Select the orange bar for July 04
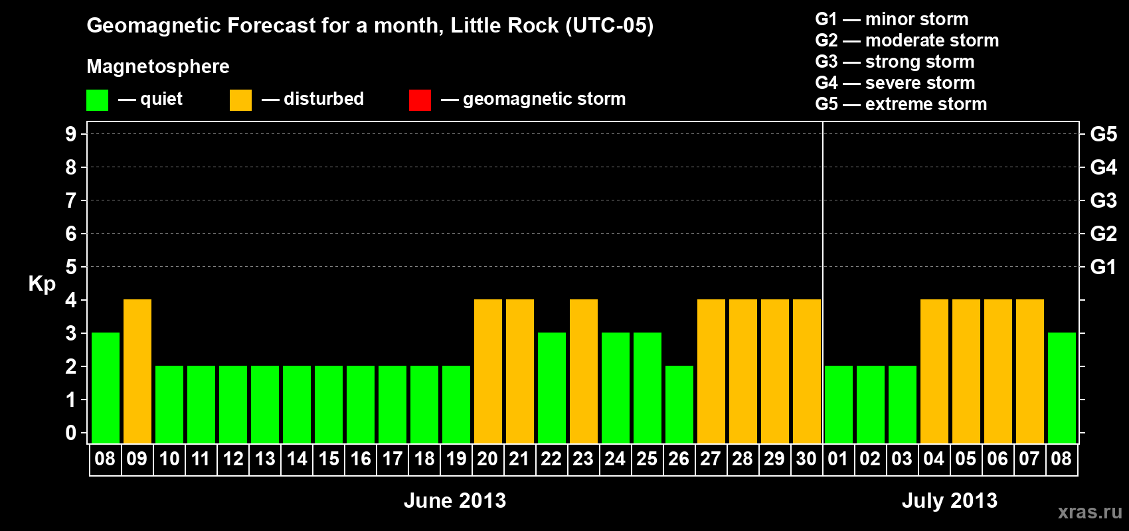This screenshot has height=531, width=1129. (934, 371)
